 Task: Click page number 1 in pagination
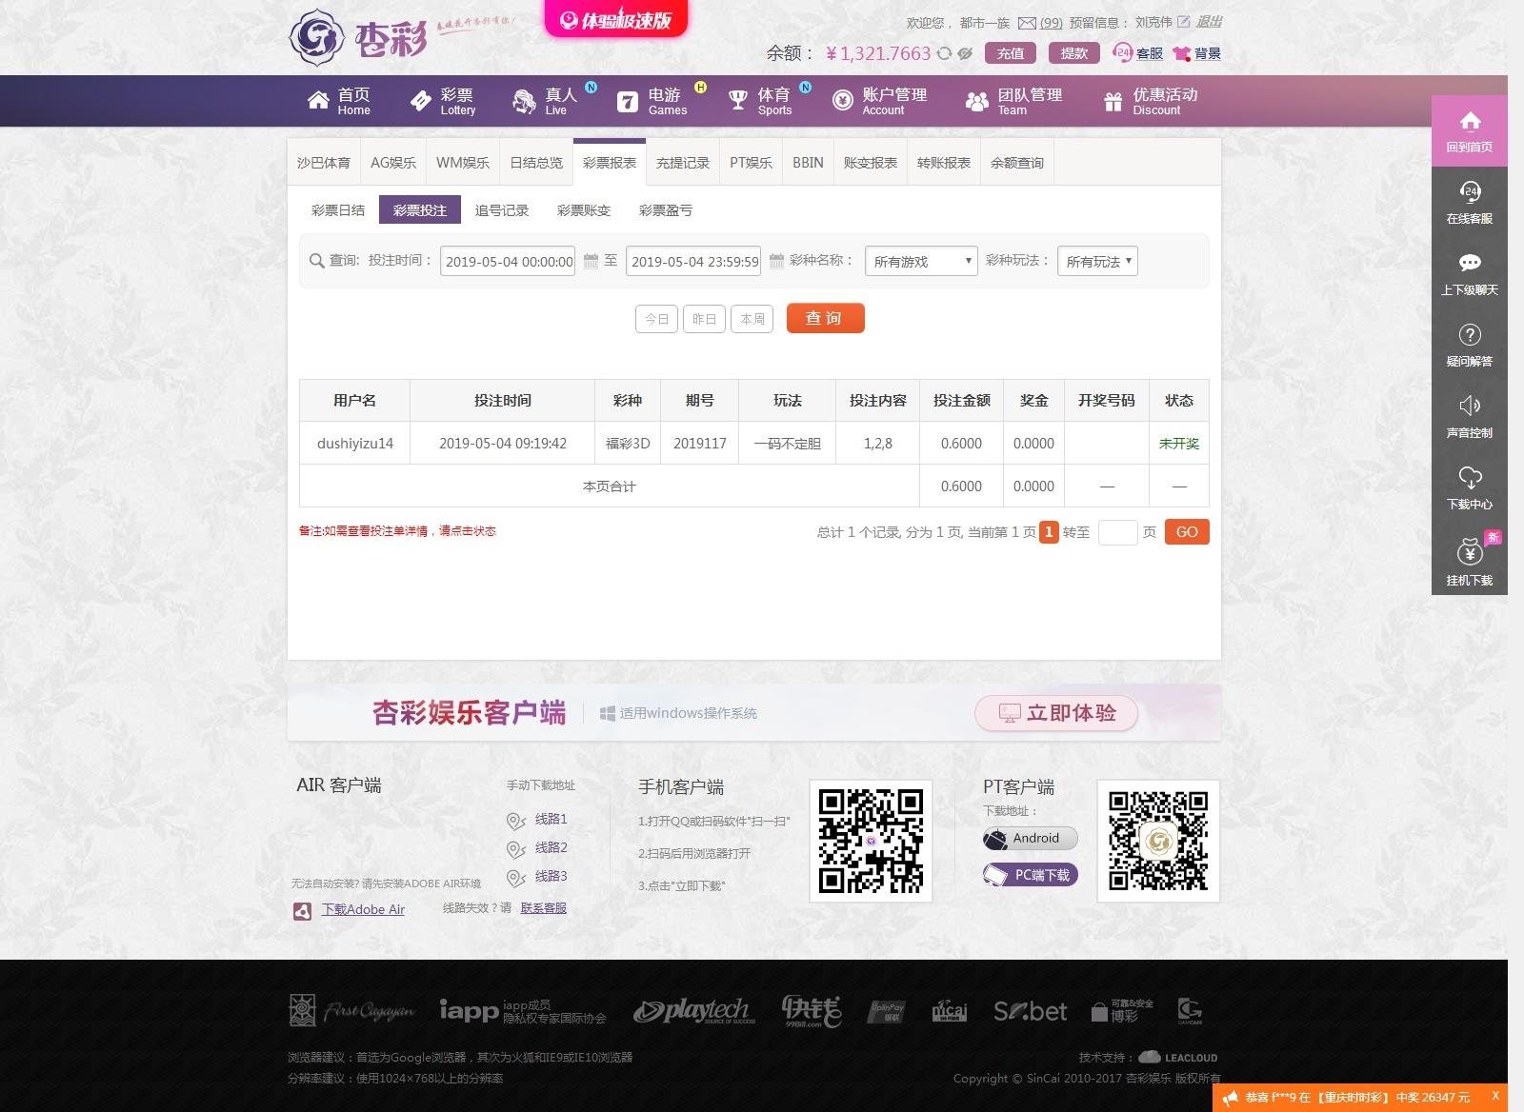point(1049,532)
